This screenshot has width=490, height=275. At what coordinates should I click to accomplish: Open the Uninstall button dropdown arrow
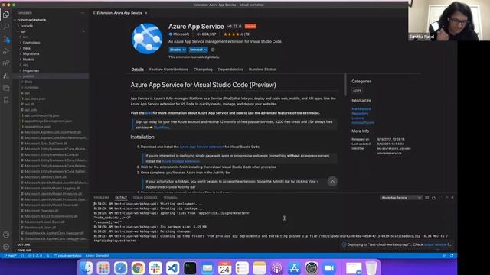click(x=206, y=50)
